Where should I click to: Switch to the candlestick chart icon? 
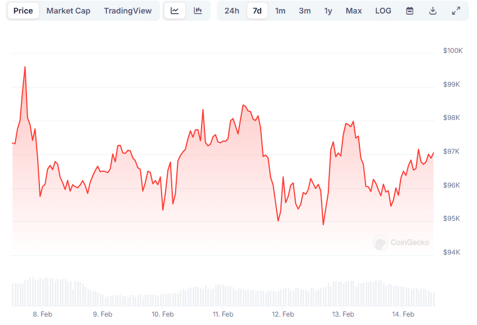198,10
